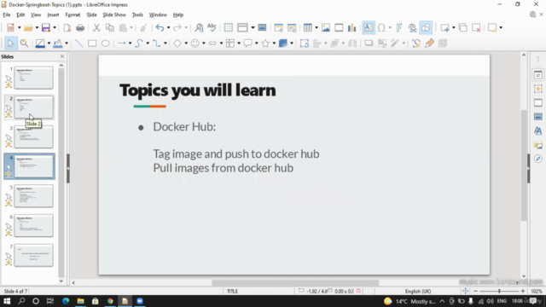Open the Special Character symbol tool

(x=381, y=27)
